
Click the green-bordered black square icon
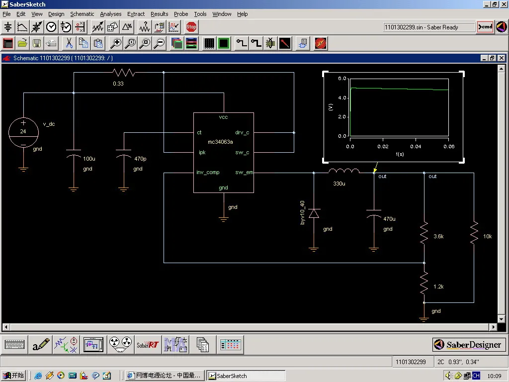tap(224, 43)
